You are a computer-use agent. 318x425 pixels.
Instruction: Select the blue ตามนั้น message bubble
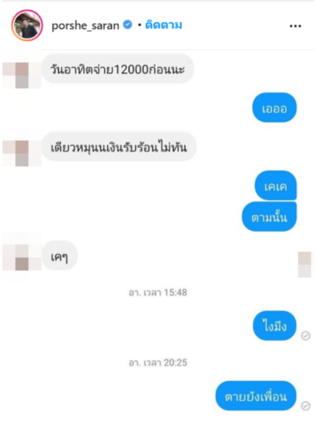point(269,216)
